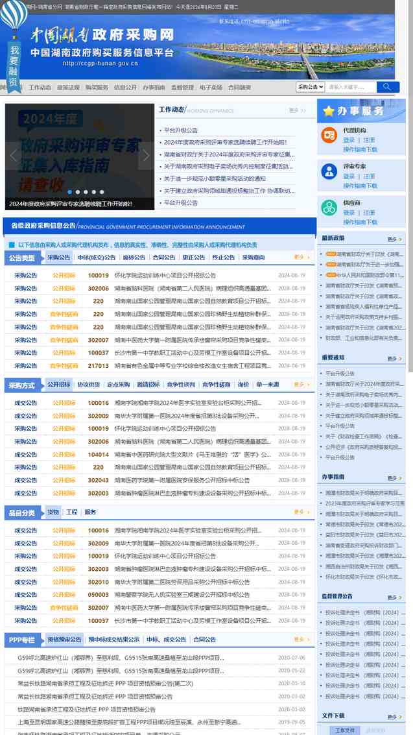
Task: Click the blue magnifier search button
Action: [x=388, y=87]
